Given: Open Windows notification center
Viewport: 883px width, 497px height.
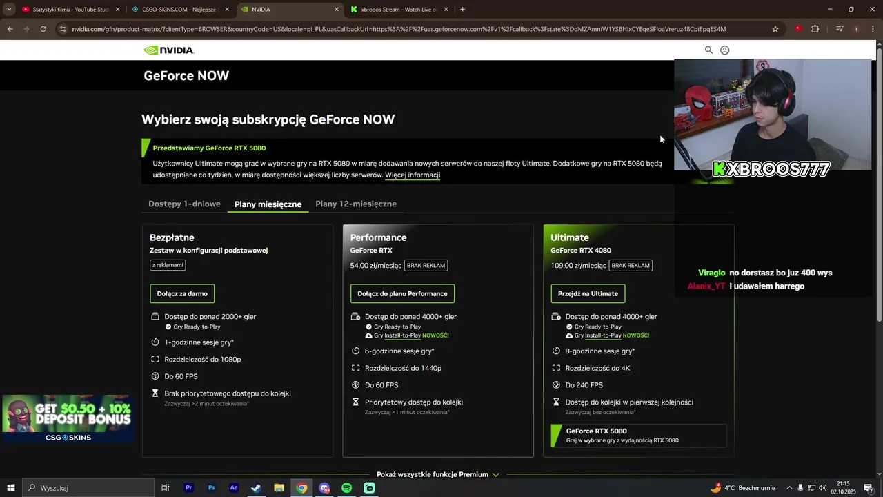Looking at the screenshot, I should (869, 488).
